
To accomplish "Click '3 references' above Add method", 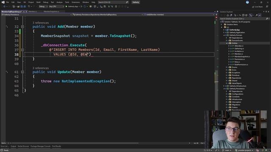I will (x=41, y=23).
